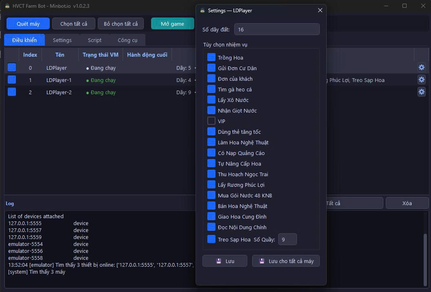
Task: Click the 'Dãy: 4' cell
Action: pyautogui.click(x=184, y=80)
